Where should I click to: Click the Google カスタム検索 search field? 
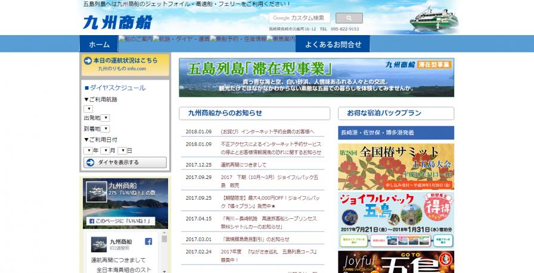pyautogui.click(x=299, y=18)
